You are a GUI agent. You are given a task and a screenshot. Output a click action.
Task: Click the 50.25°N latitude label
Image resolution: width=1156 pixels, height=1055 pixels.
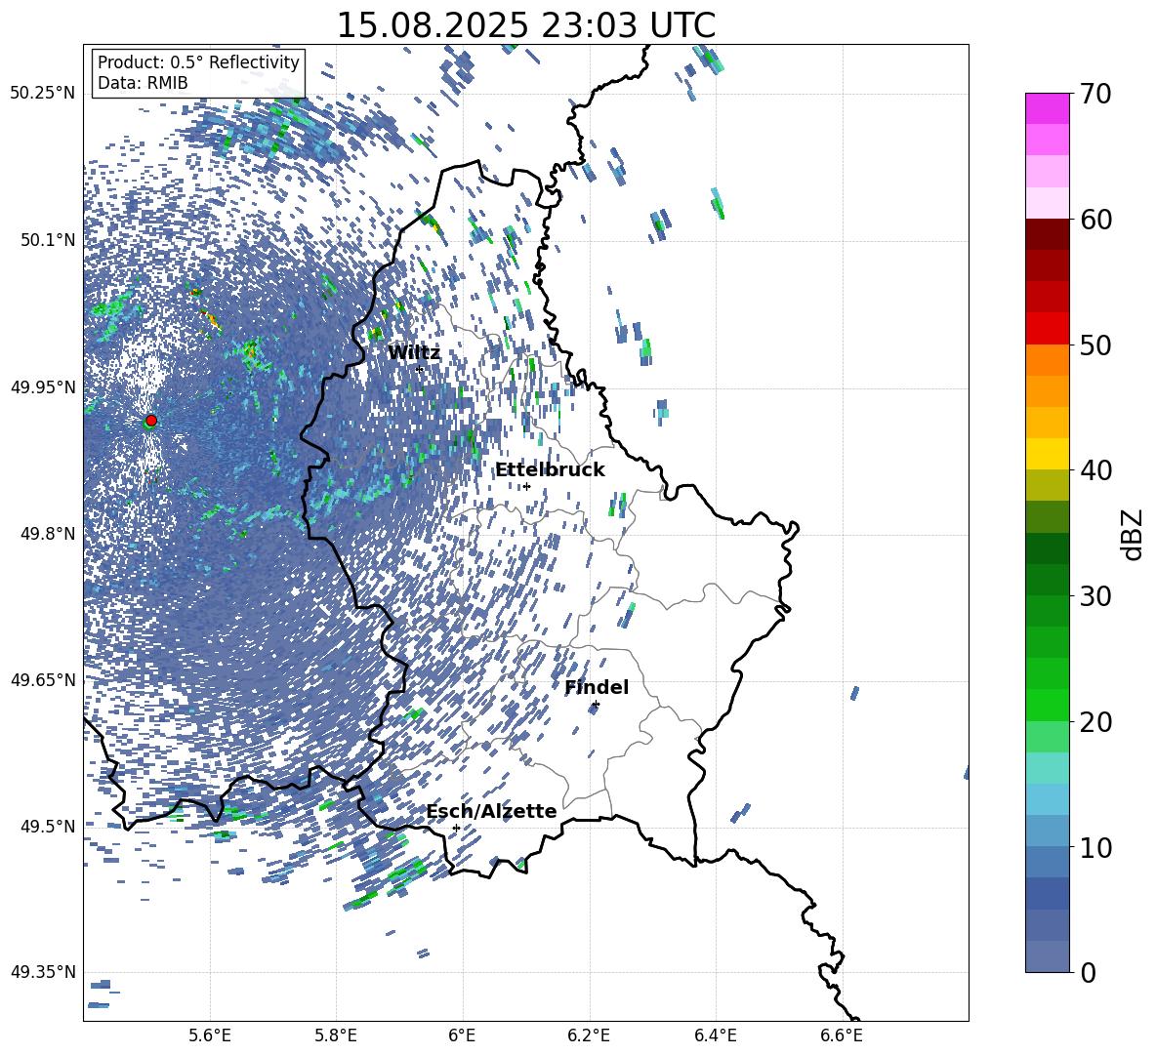[43, 94]
